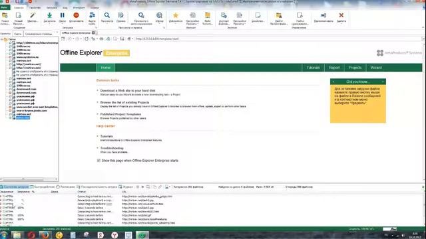Switch to the Saved Pages panel tab

pyautogui.click(x=39, y=34)
